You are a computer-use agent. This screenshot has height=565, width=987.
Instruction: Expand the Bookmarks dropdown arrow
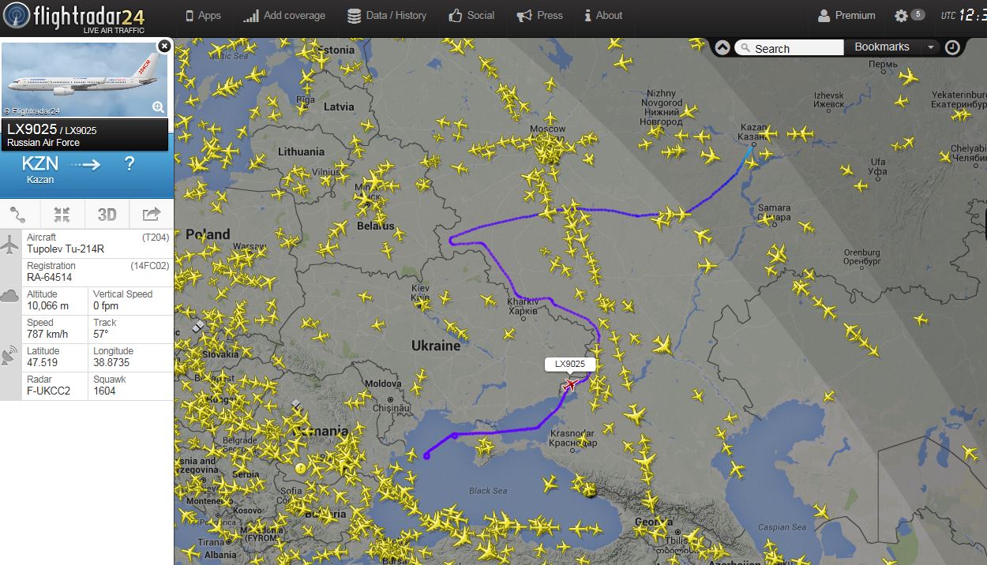click(x=930, y=47)
